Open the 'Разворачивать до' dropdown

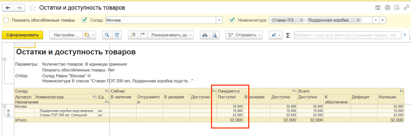pos(171,35)
